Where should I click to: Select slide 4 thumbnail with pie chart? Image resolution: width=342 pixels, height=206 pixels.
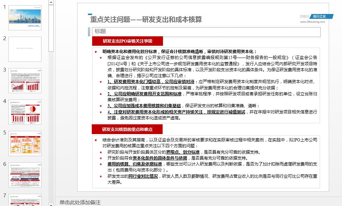pos(25,112)
